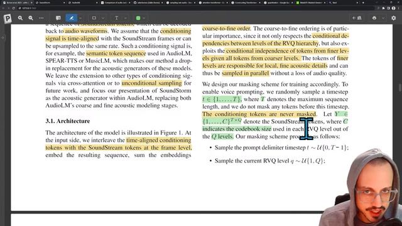Click the 'SPEAR-TTS or MusicLM' text
Image resolution: width=402 pixels, height=226 pixels.
(x=78, y=61)
